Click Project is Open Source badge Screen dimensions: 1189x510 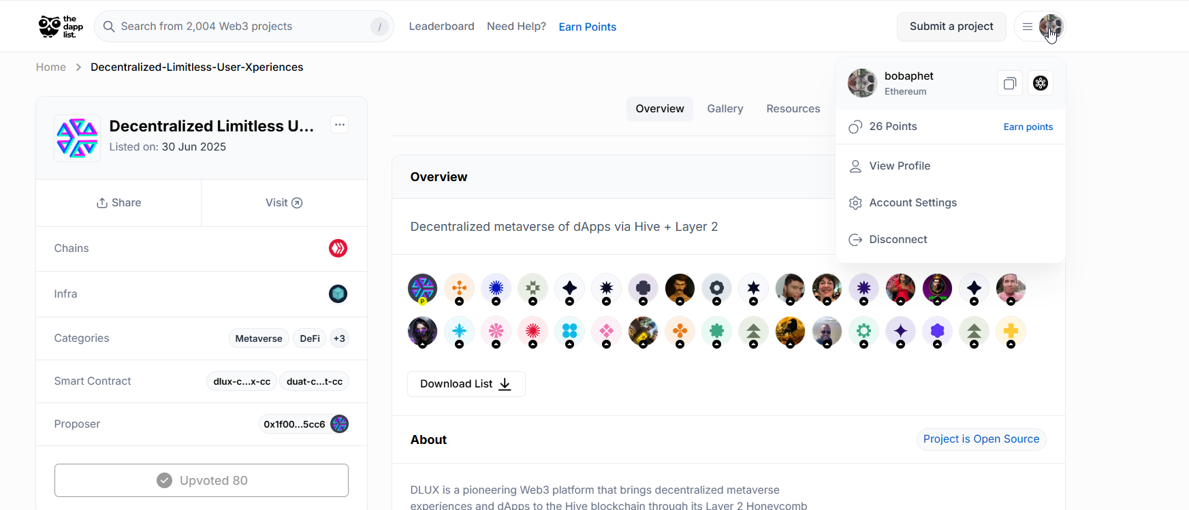pyautogui.click(x=981, y=439)
